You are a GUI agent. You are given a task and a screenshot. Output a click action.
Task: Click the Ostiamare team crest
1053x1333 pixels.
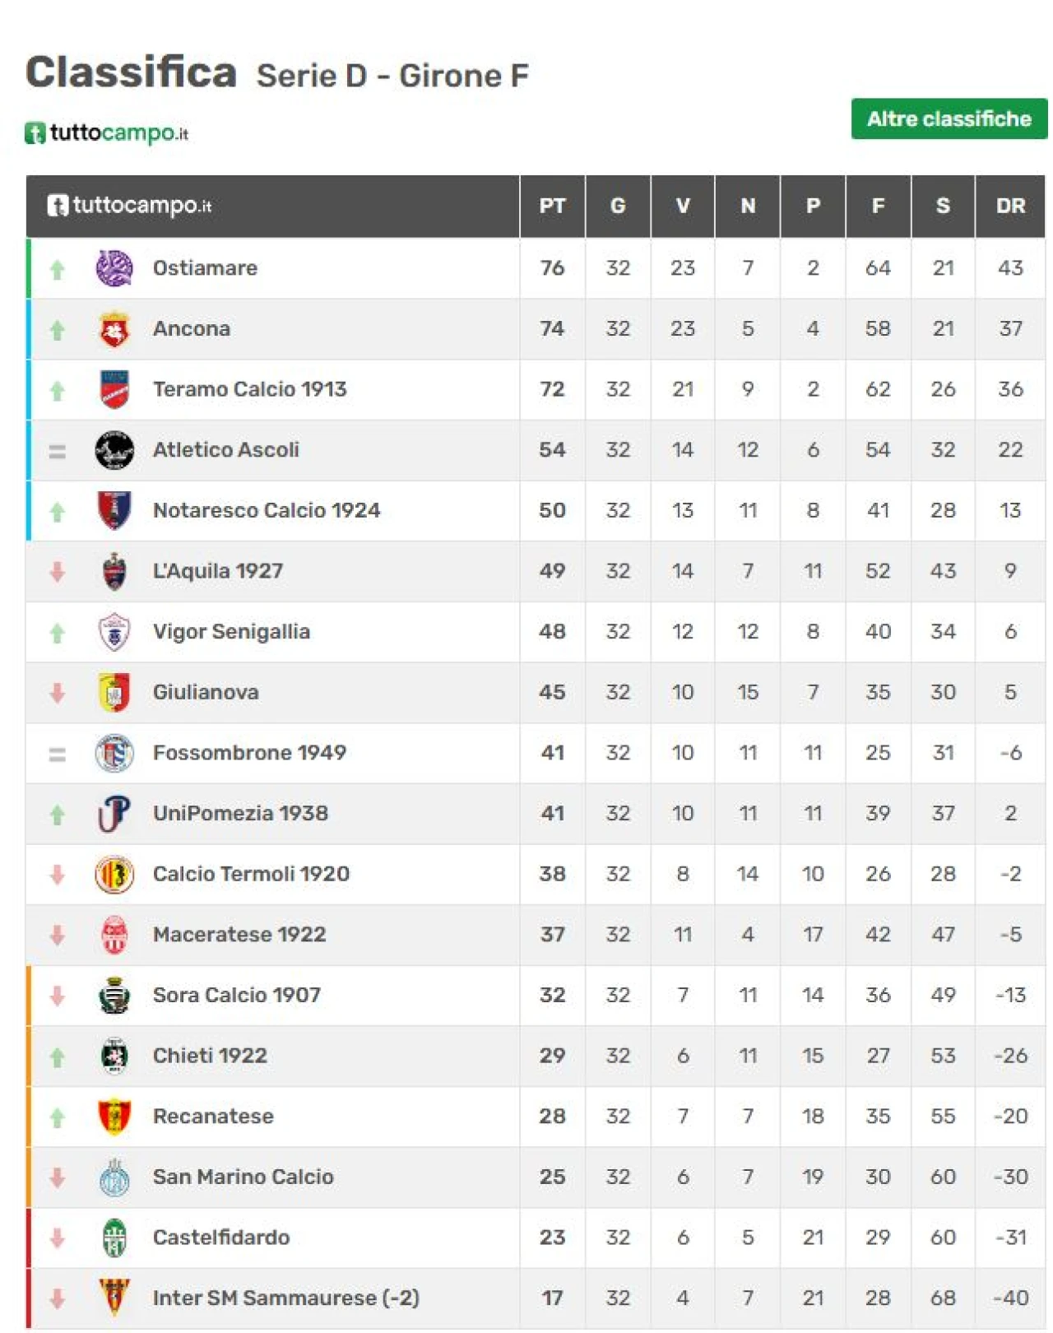(x=114, y=268)
